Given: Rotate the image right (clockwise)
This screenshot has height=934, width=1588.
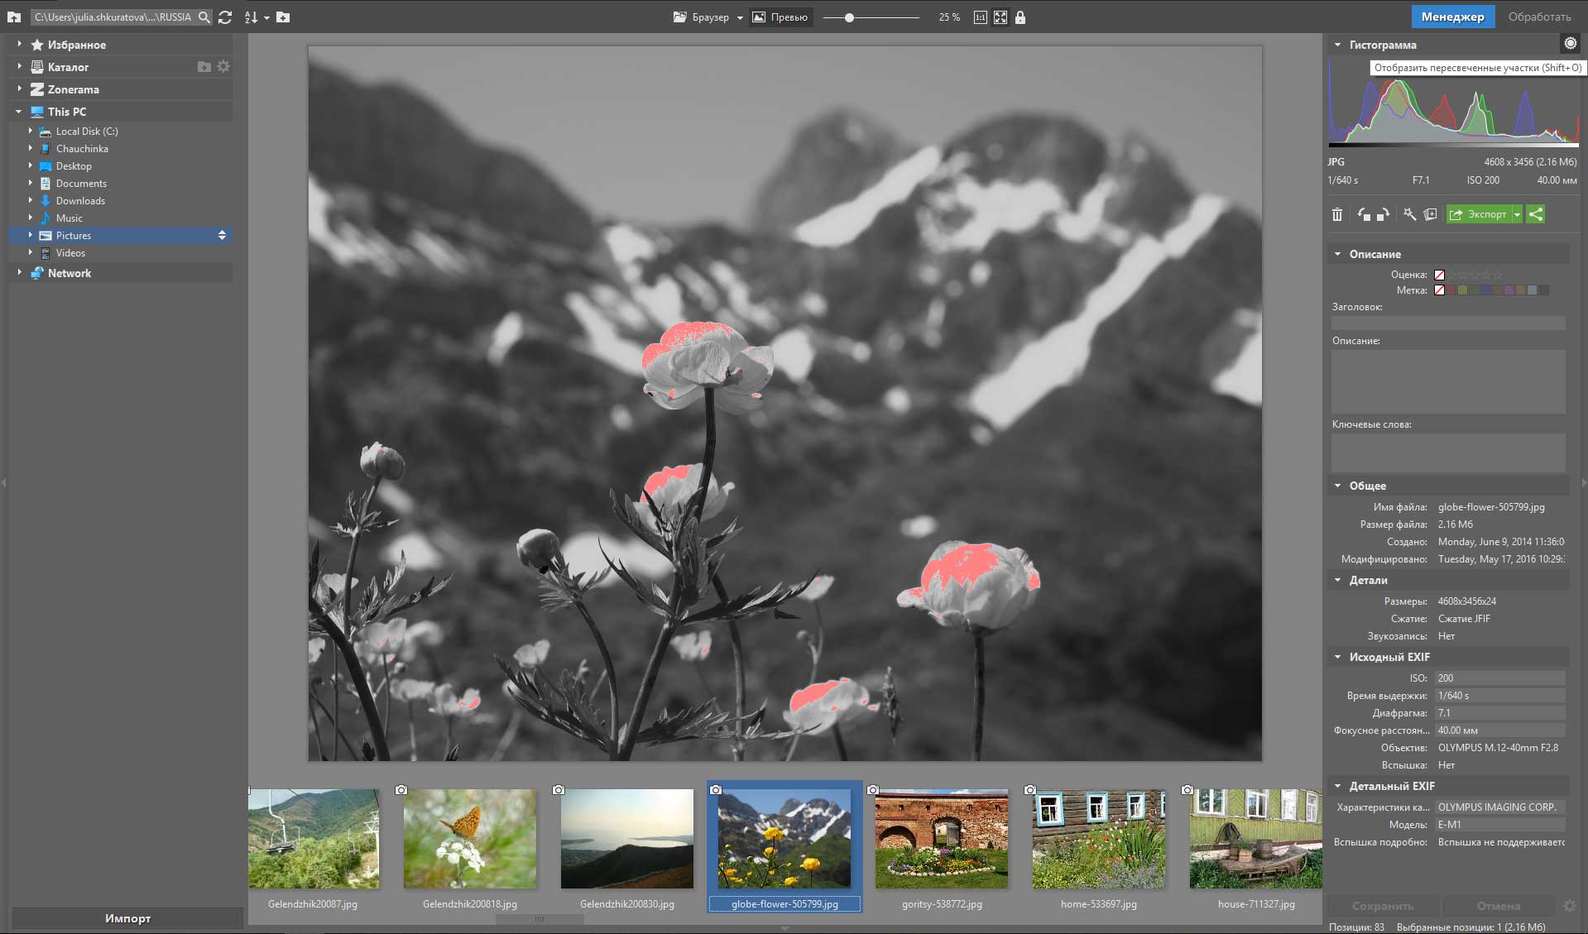Looking at the screenshot, I should tap(1383, 215).
